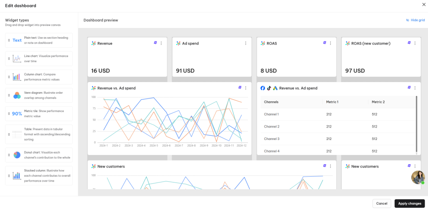The image size is (428, 210).
Task: Grab the drag handle of Donut chart widget
Action: (x=9, y=155)
